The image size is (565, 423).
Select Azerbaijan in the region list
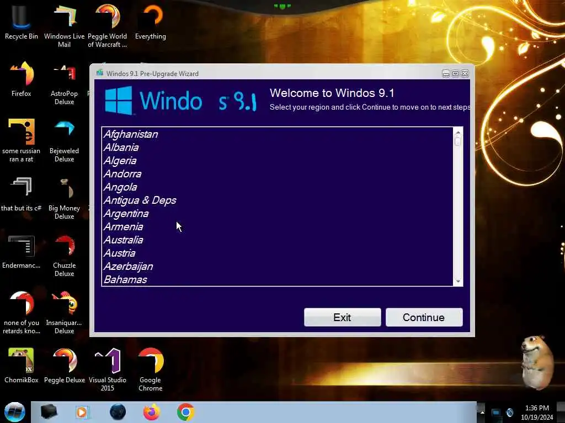tap(277, 267)
